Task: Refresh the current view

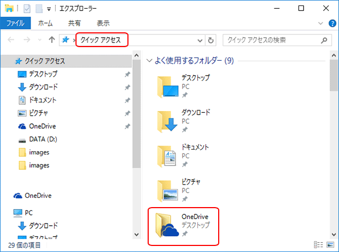Action: point(211,41)
